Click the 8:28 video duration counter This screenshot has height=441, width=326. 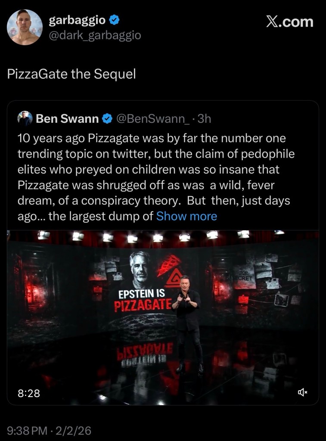coord(28,392)
